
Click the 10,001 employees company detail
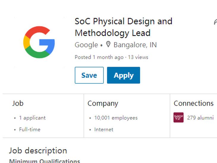pyautogui.click(x=116, y=118)
